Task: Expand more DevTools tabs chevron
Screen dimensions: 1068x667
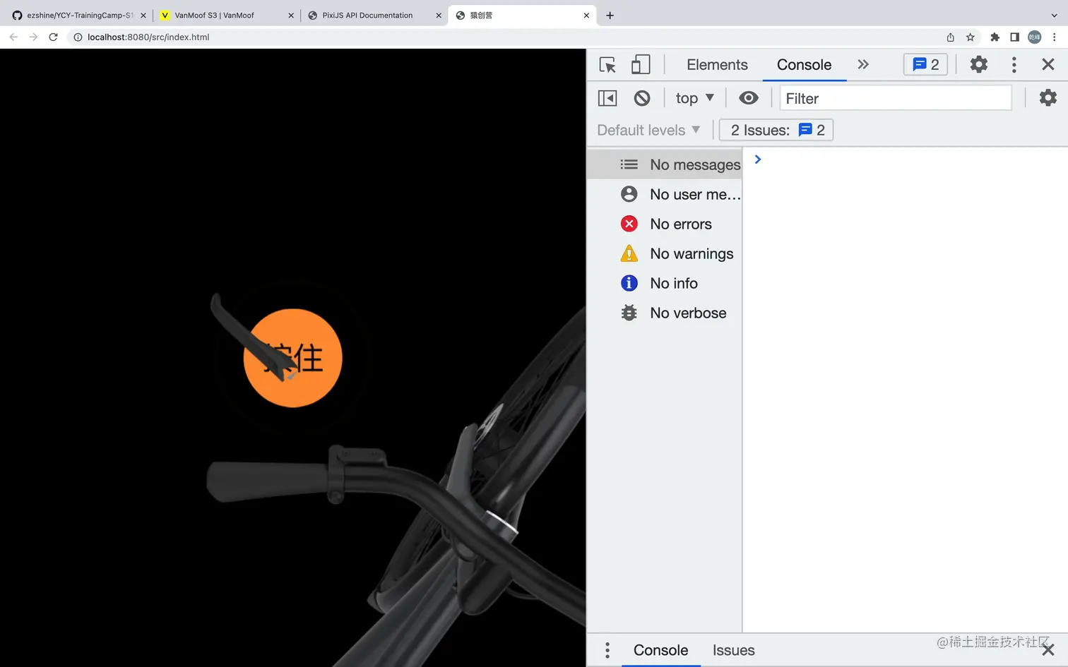Action: pyautogui.click(x=862, y=64)
